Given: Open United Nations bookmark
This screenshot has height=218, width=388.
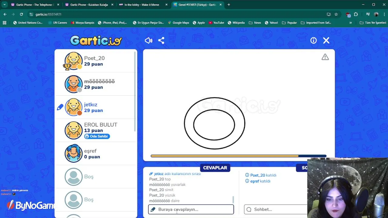Looking at the screenshot, I should [x=28, y=23].
